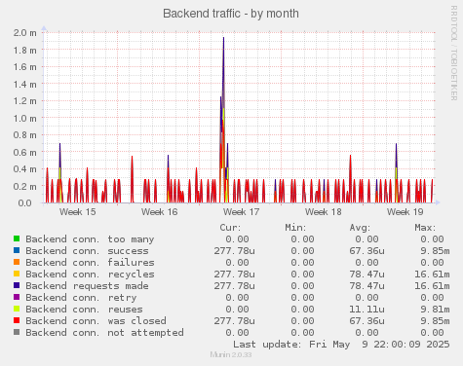463x366 pixels.
Task: Click the 'Week 18' axis label
Action: [x=324, y=212]
